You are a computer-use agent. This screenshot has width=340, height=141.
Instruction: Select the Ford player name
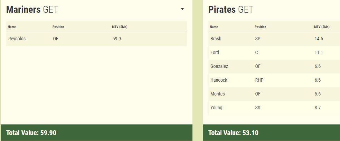[x=215, y=53]
